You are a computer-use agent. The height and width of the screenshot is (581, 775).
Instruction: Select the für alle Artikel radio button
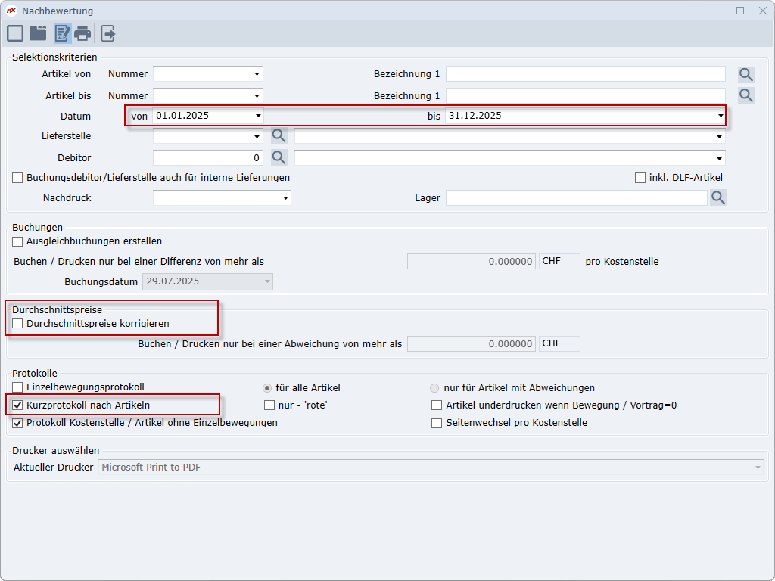[x=267, y=388]
